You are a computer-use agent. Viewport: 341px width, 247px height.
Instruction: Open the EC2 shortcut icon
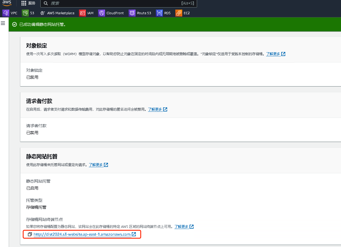[179, 13]
